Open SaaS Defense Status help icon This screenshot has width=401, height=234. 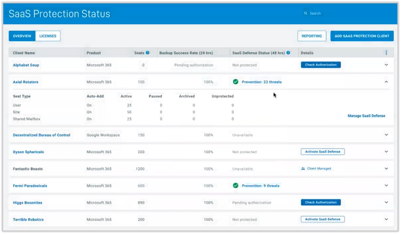[x=288, y=53]
